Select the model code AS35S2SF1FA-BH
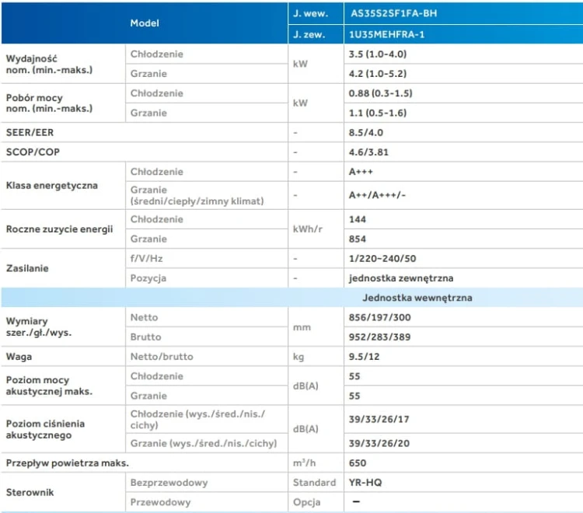 point(394,13)
